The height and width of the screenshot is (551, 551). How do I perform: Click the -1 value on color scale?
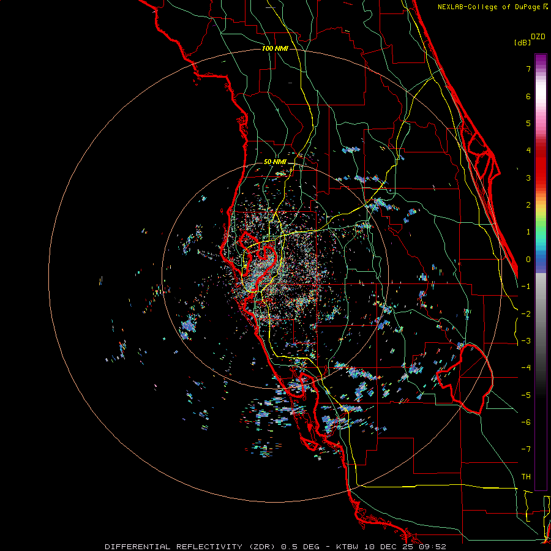pos(526,287)
